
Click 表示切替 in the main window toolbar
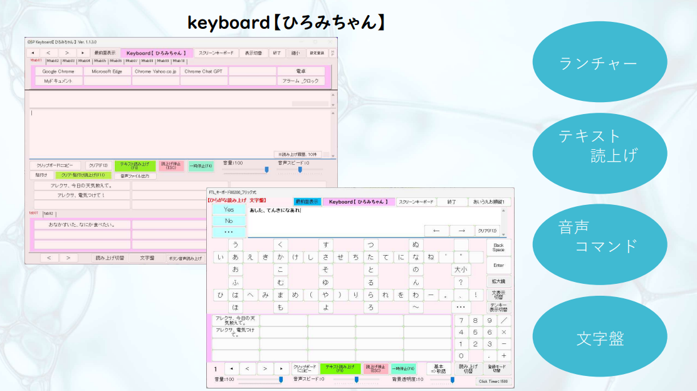(253, 53)
